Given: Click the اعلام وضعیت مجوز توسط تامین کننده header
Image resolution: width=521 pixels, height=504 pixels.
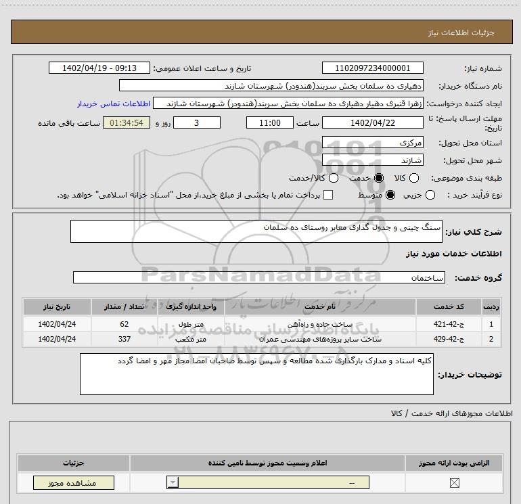Looking at the screenshot, I should (267, 463).
